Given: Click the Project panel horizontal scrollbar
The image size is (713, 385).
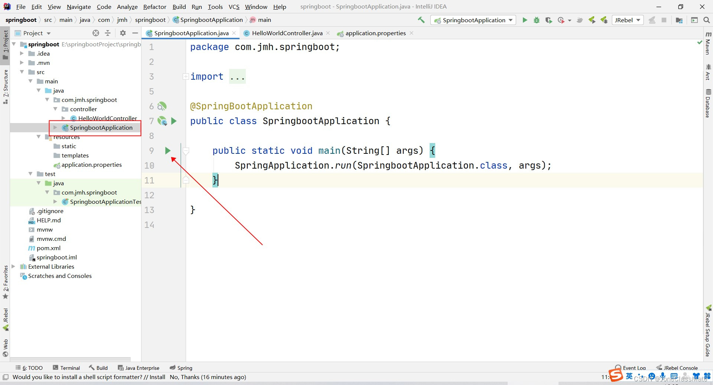Looking at the screenshot, I should [70, 359].
